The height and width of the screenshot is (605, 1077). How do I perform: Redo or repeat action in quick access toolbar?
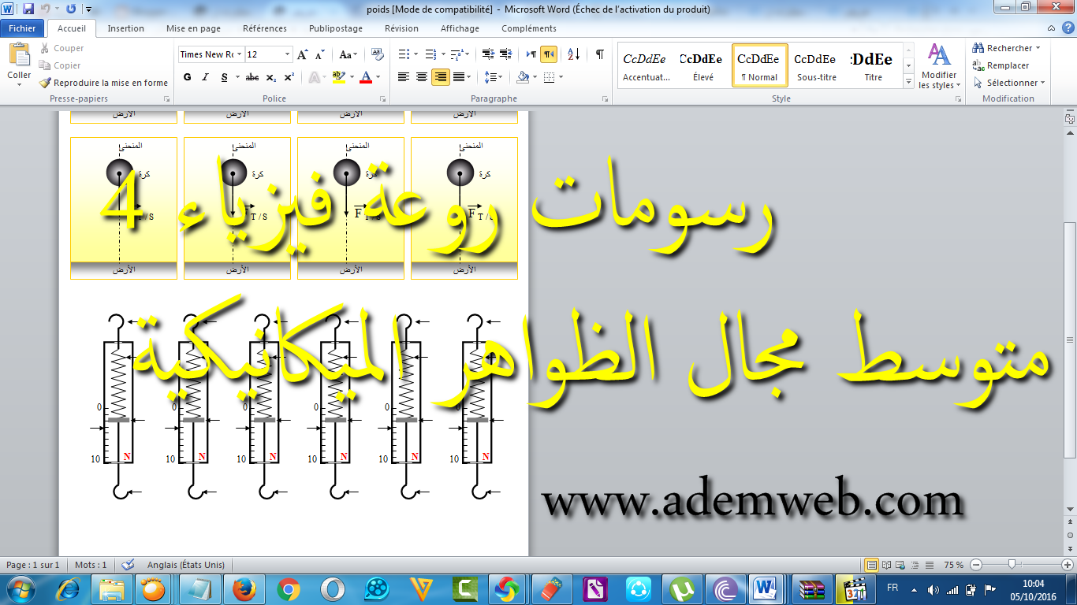click(x=71, y=9)
